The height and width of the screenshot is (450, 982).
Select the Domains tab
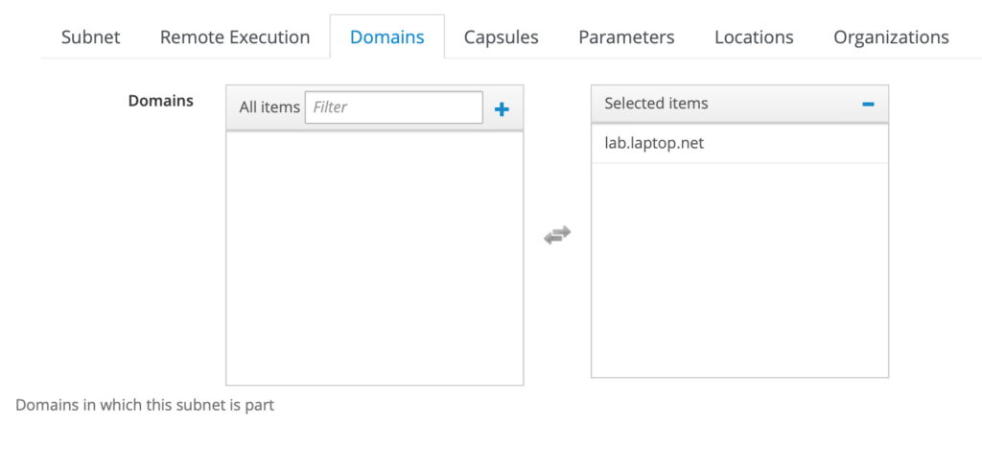tap(387, 37)
